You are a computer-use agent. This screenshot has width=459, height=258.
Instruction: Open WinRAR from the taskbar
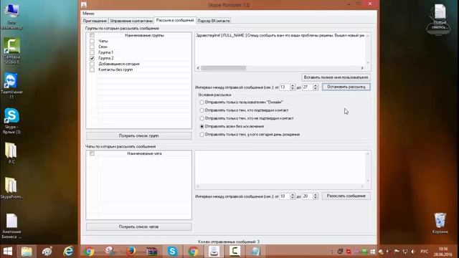point(151,252)
